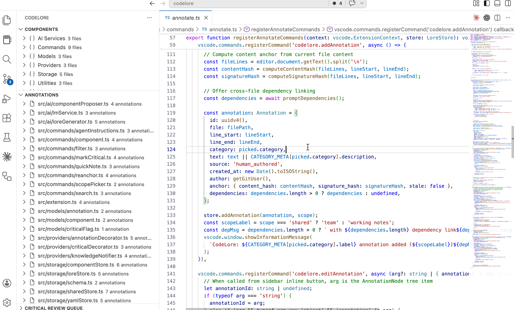The width and height of the screenshot is (514, 310).
Task: Expand src/storage/sharedStore.ts annotations
Action: coord(24,291)
